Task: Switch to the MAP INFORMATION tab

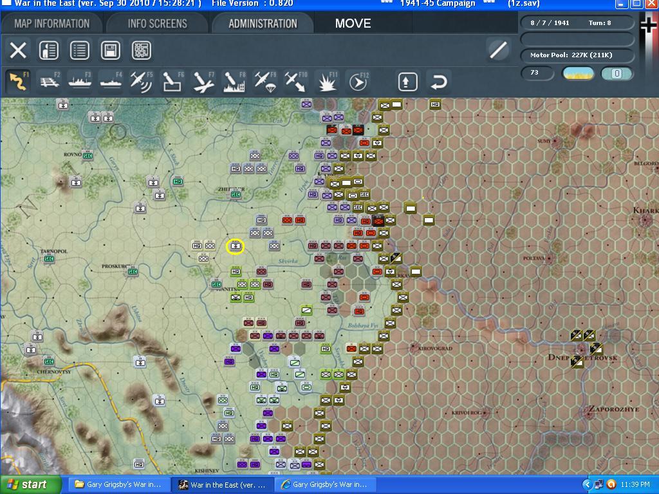Action: click(51, 24)
